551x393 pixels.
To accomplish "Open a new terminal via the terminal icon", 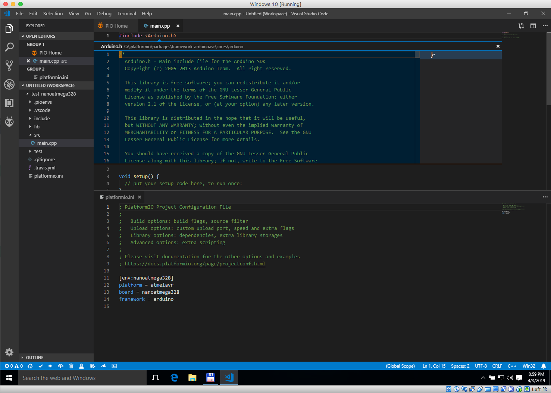I will click(114, 366).
